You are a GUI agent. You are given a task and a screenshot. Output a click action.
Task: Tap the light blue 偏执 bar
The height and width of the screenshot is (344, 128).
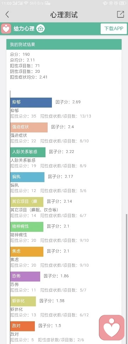(27, 177)
